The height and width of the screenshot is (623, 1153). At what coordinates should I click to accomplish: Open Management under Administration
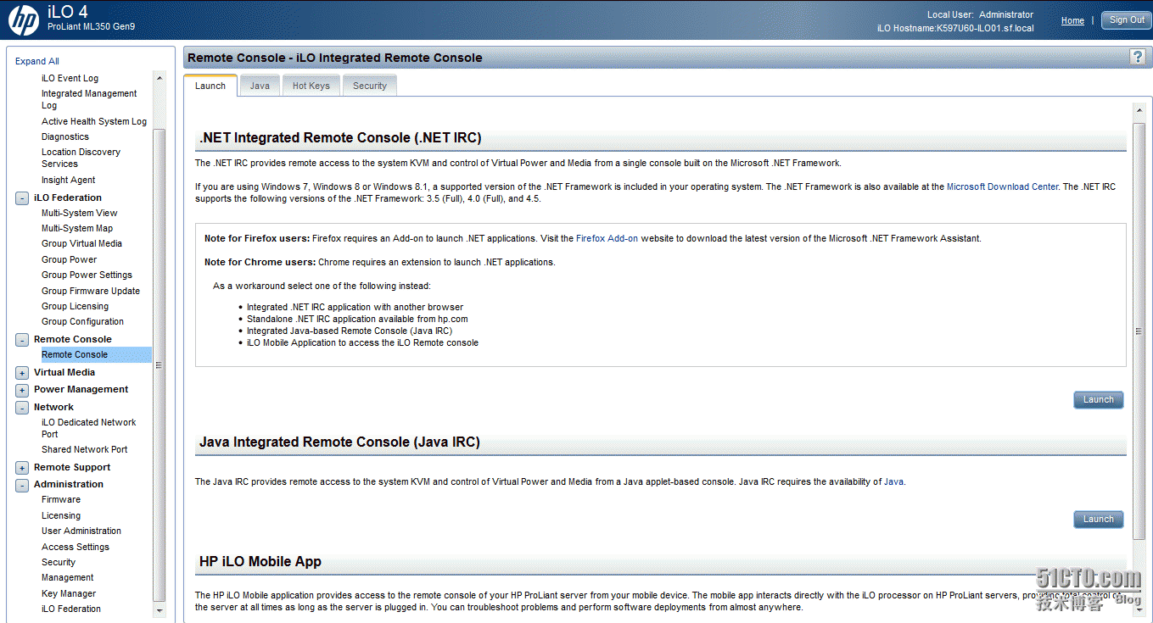click(68, 577)
